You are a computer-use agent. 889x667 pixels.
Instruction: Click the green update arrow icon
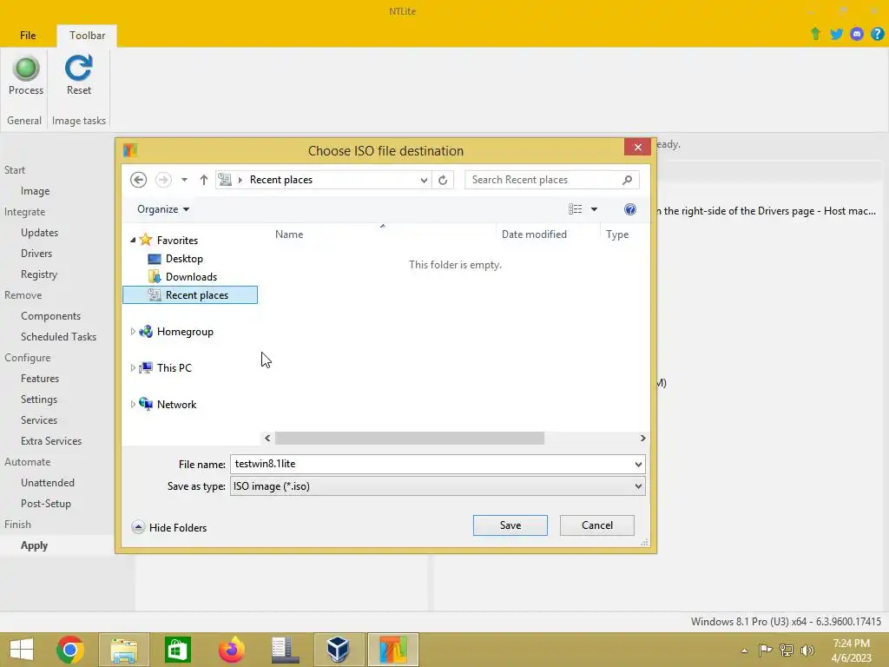click(815, 34)
